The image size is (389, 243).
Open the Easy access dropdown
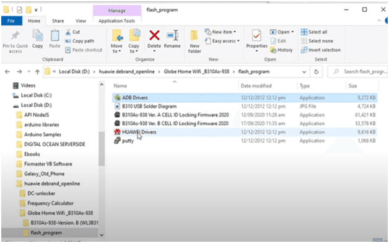point(222,41)
